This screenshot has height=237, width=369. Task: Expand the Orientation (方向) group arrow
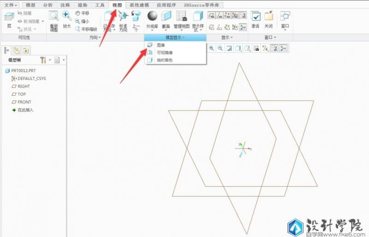pos(100,37)
